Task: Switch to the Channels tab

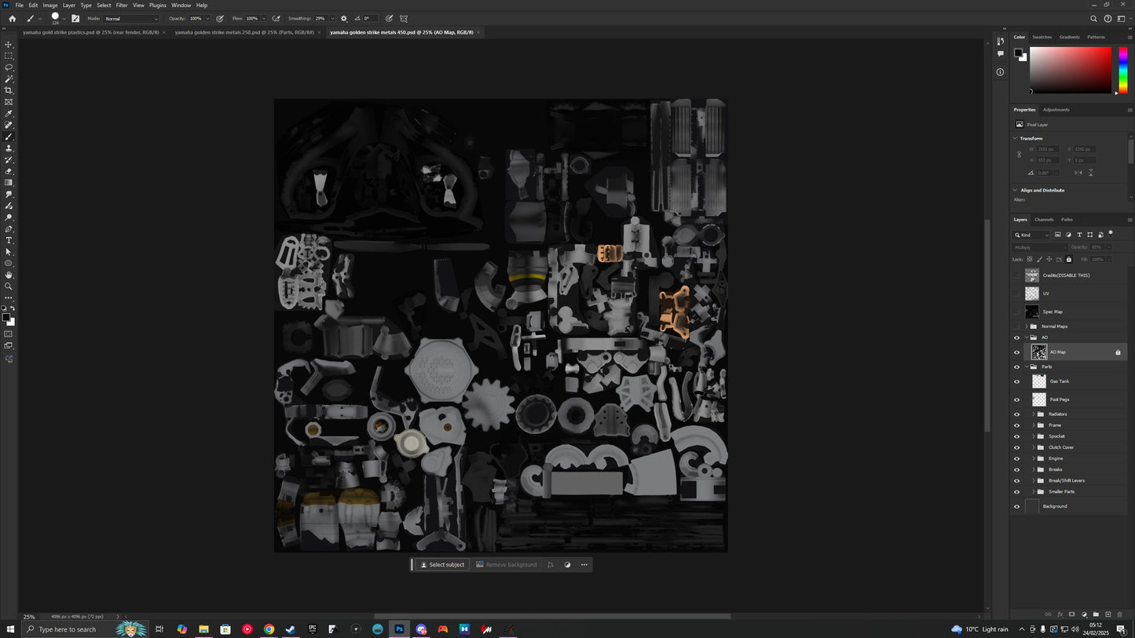Action: click(1044, 220)
